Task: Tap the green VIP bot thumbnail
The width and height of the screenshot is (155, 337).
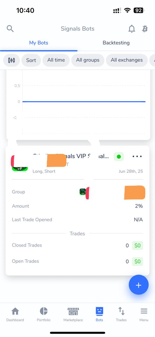Action: click(20, 168)
